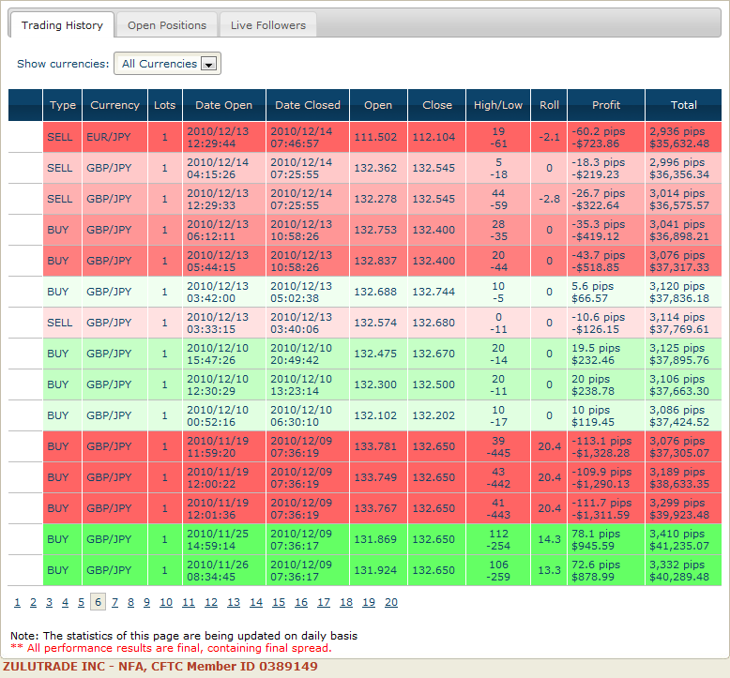Click the Date Closed column header
Viewport: 730px width, 678px height.
pos(308,105)
